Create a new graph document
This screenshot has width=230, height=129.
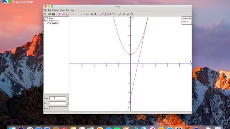pyautogui.click(x=45, y=14)
